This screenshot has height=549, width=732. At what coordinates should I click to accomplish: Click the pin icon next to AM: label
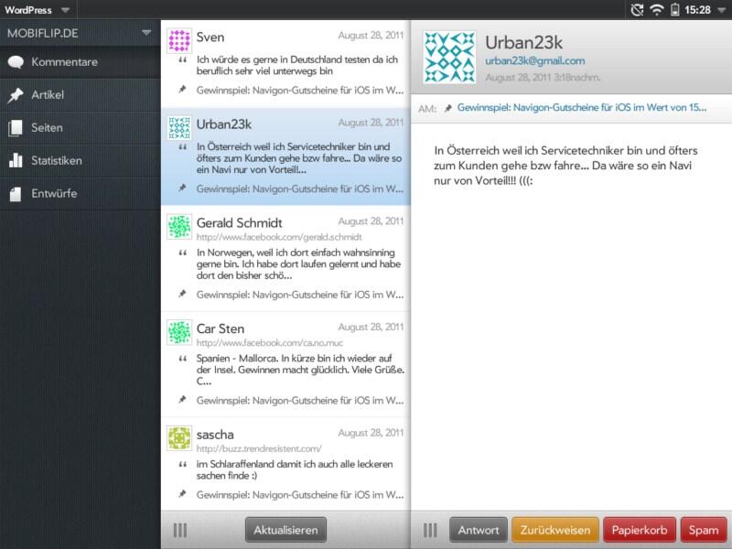click(447, 108)
